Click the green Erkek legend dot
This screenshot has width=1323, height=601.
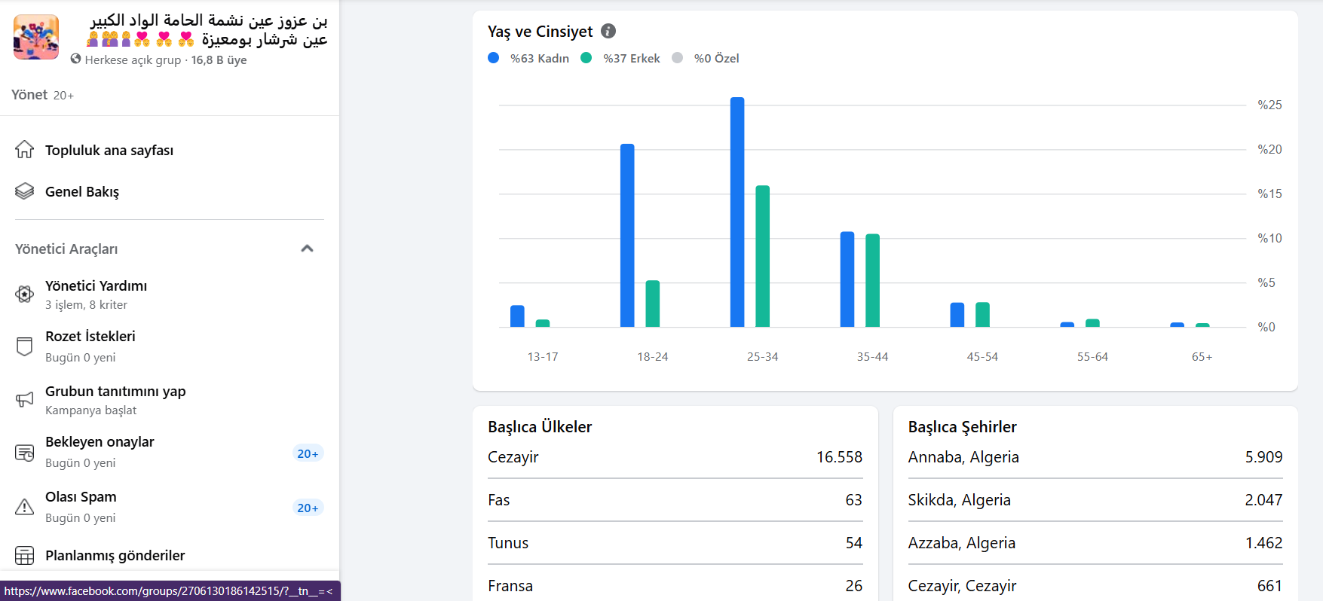[586, 58]
